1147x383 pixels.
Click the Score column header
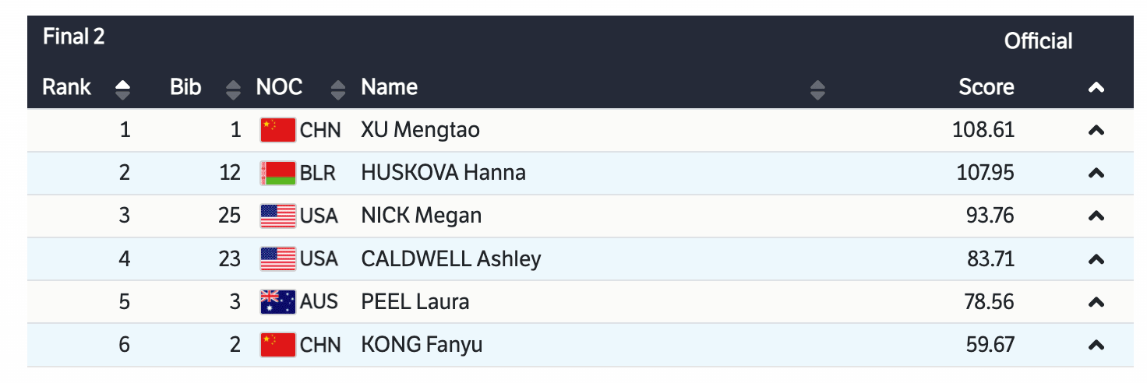[x=986, y=87]
